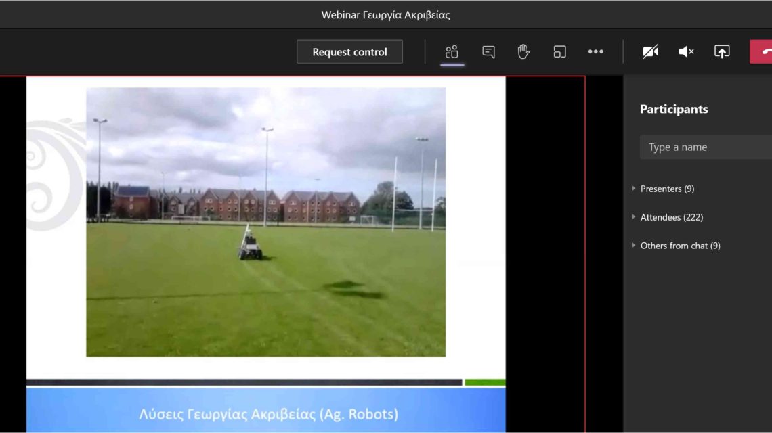Click the 'Type a name' search field

(704, 147)
